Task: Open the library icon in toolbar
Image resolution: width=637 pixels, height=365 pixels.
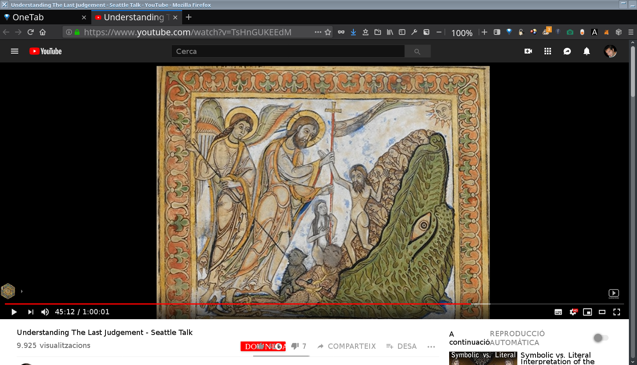Action: pos(390,32)
